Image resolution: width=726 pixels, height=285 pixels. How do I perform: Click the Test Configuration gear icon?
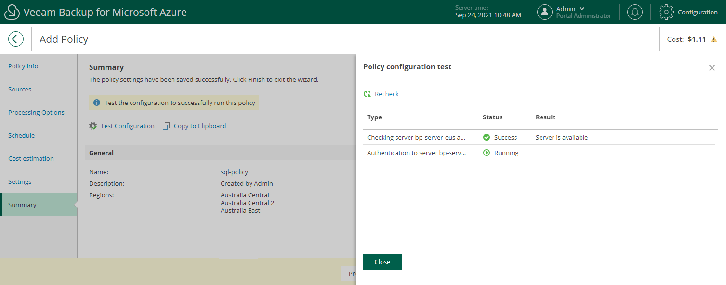coord(93,126)
